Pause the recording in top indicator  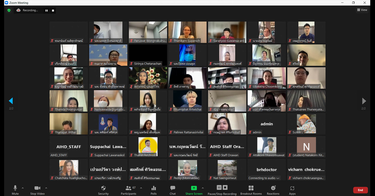[x=47, y=10]
